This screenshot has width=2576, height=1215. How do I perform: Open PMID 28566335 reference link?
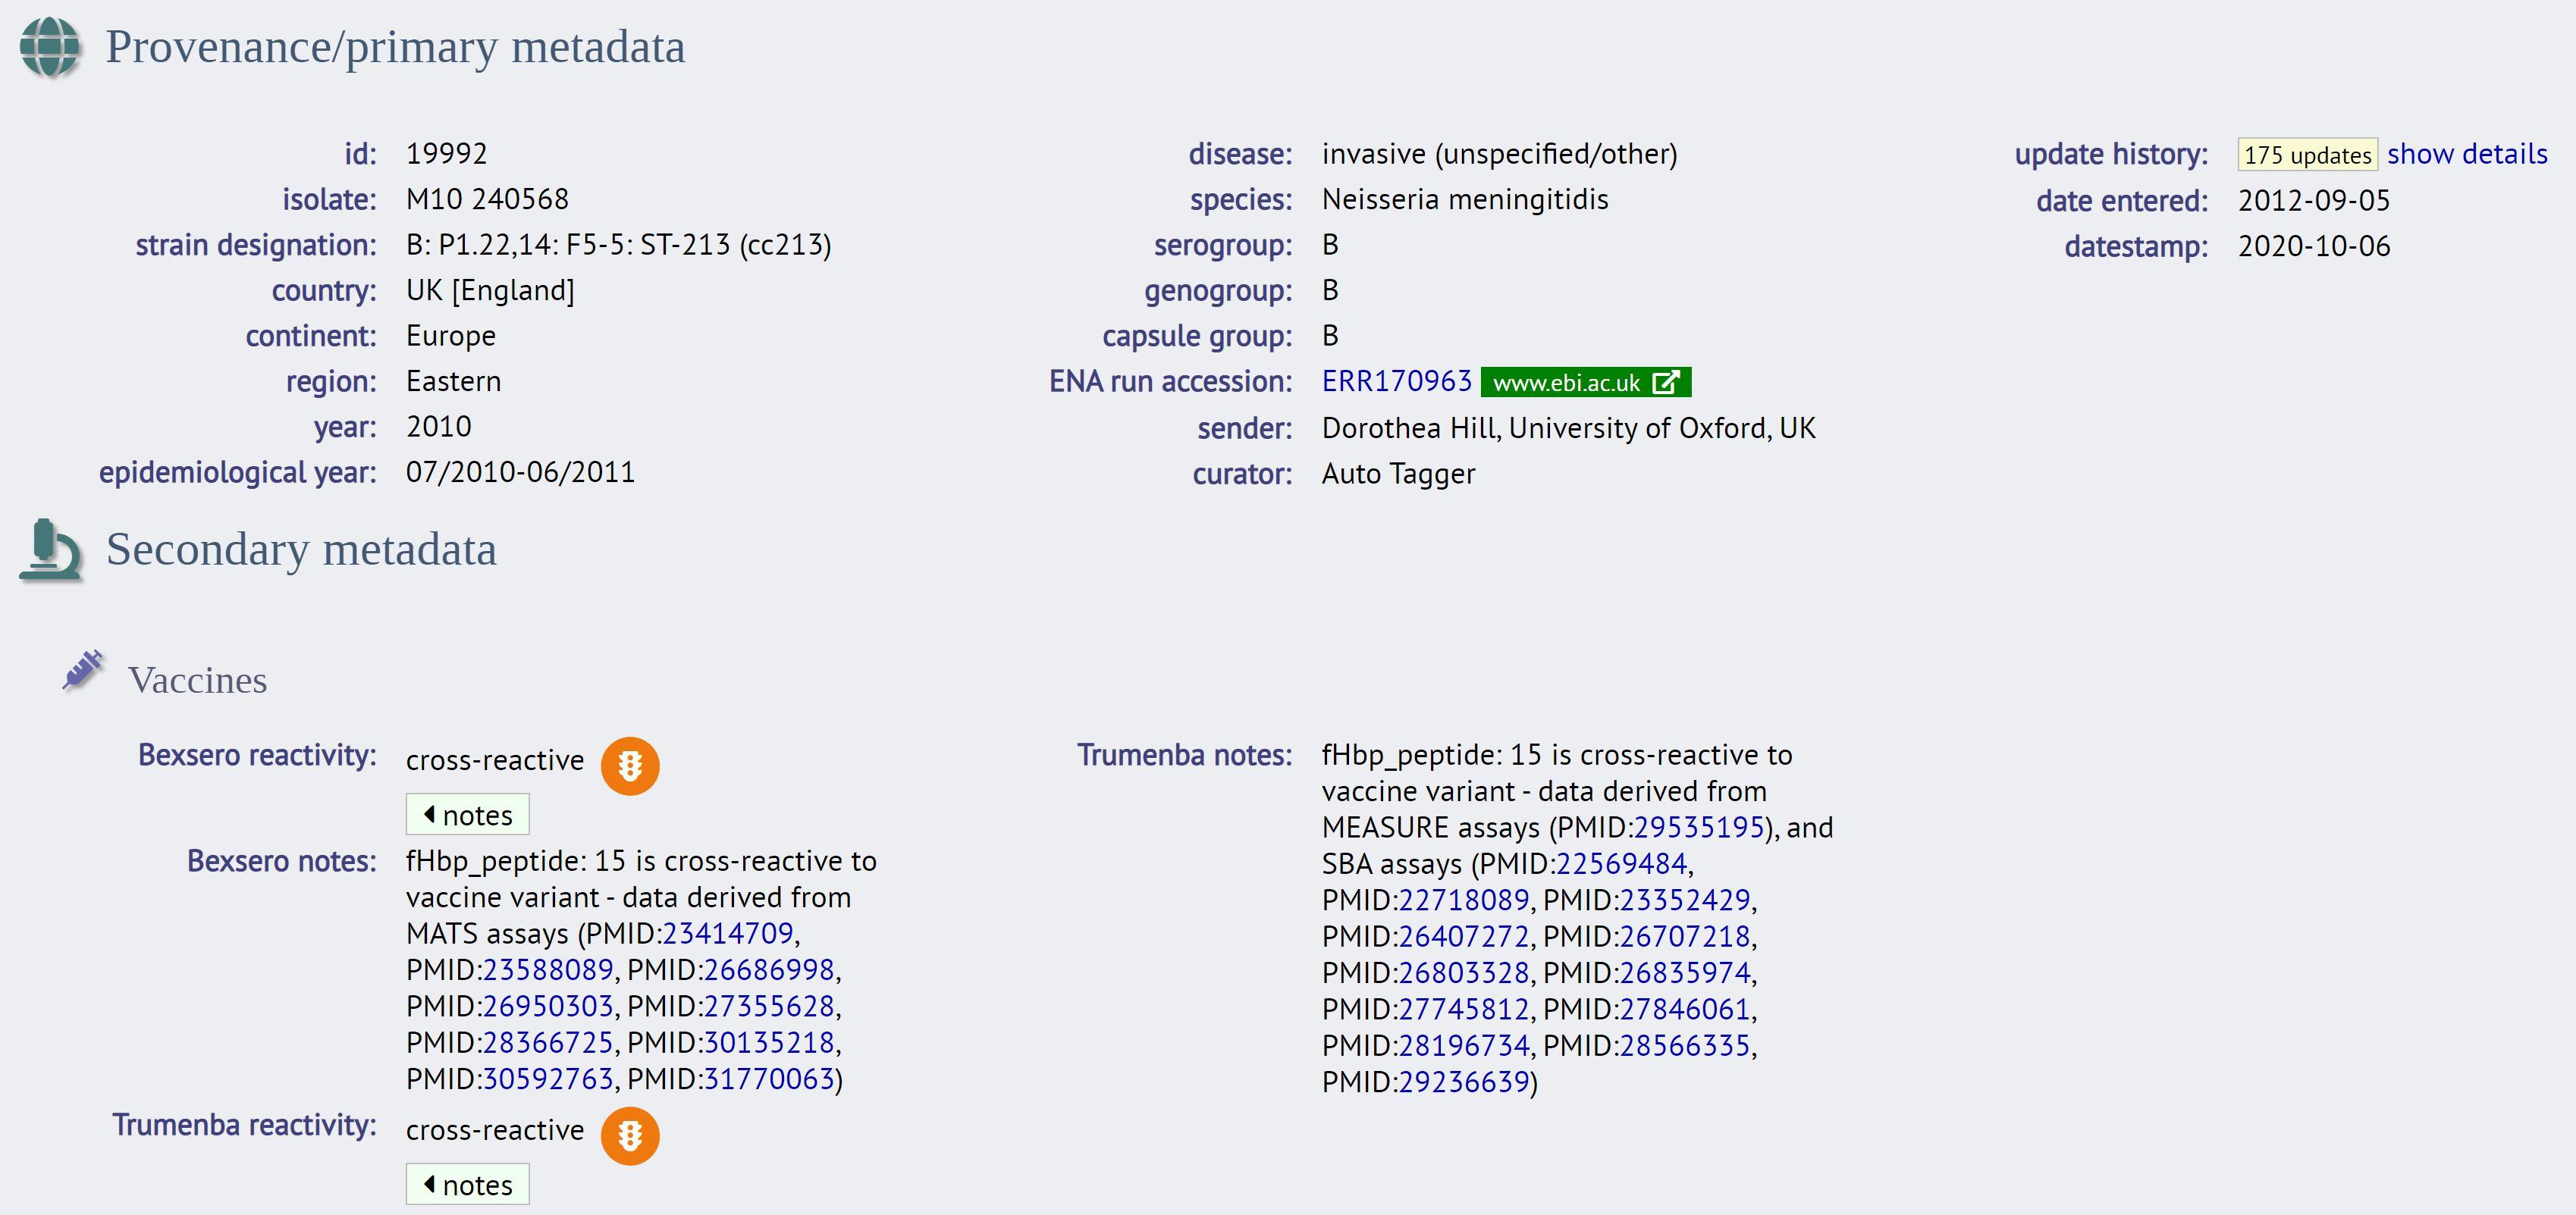point(1685,1045)
